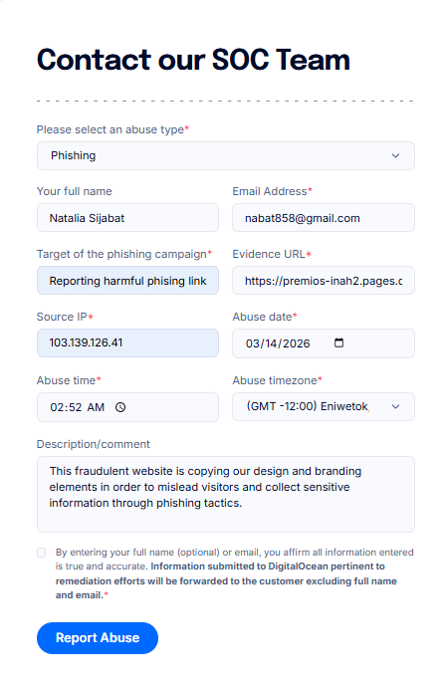Image resolution: width=446 pixels, height=681 pixels.
Task: Click the Contact our SOC Team heading
Action: point(193,59)
